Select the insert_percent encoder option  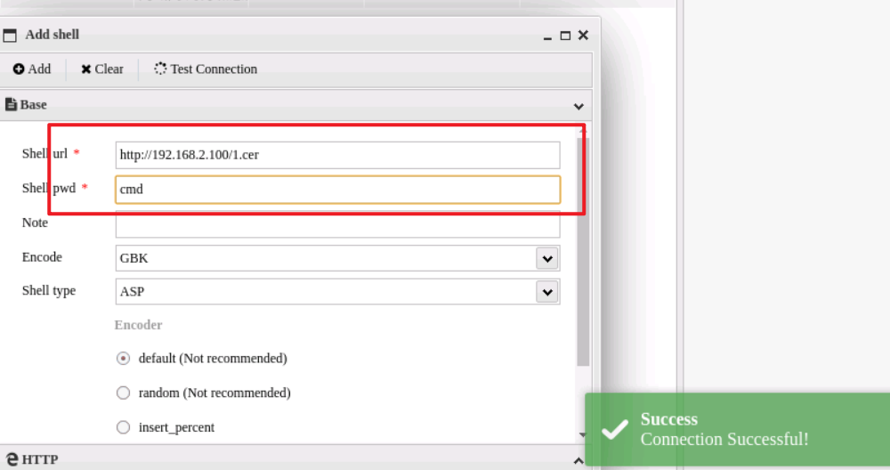(124, 427)
